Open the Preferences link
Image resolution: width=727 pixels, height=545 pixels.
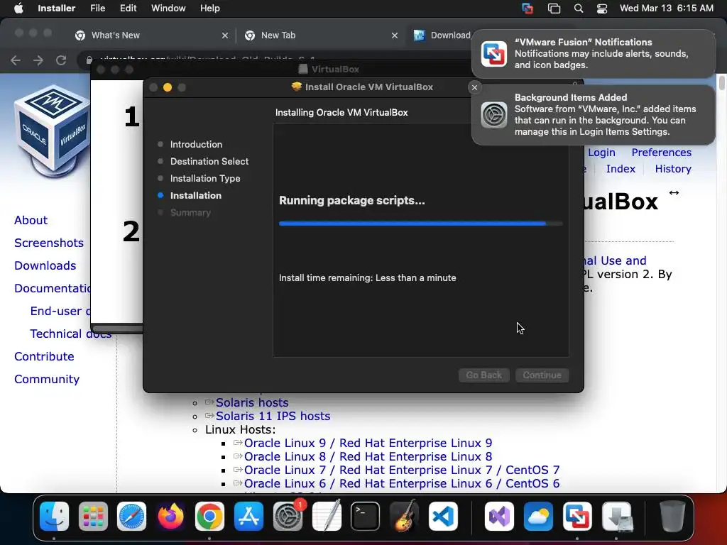pos(661,153)
